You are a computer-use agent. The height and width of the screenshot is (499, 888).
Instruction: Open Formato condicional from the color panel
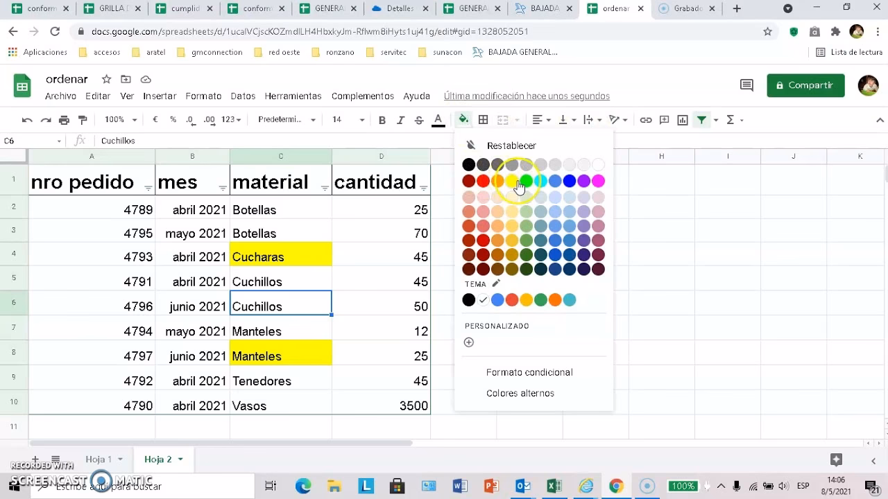pyautogui.click(x=529, y=372)
